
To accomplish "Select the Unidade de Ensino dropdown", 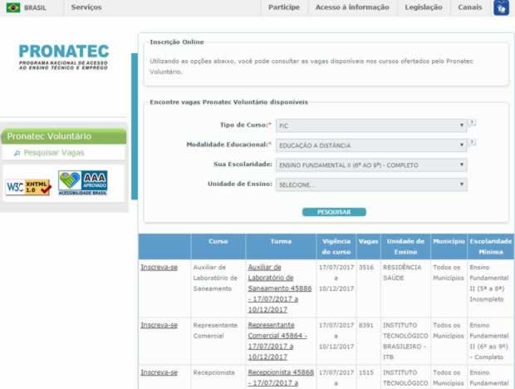I will pyautogui.click(x=370, y=185).
